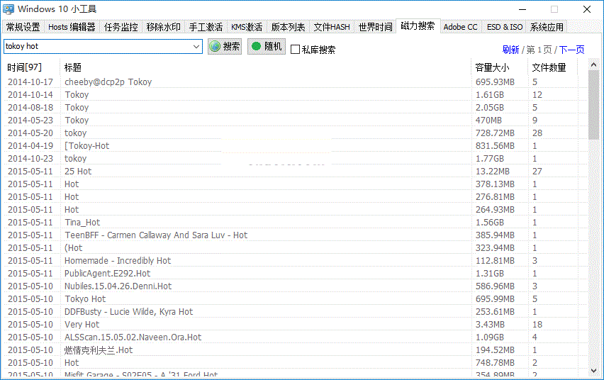Click the file count 18 cell
This screenshot has height=380, width=604.
click(x=537, y=324)
